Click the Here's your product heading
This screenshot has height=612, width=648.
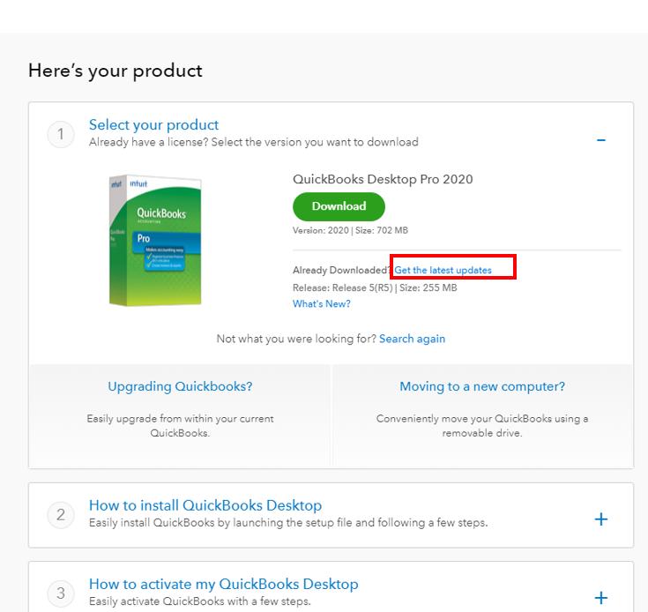115,71
